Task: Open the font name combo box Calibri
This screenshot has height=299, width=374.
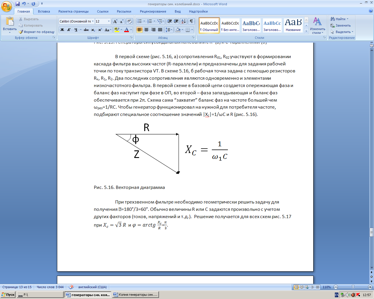Action: pyautogui.click(x=77, y=21)
